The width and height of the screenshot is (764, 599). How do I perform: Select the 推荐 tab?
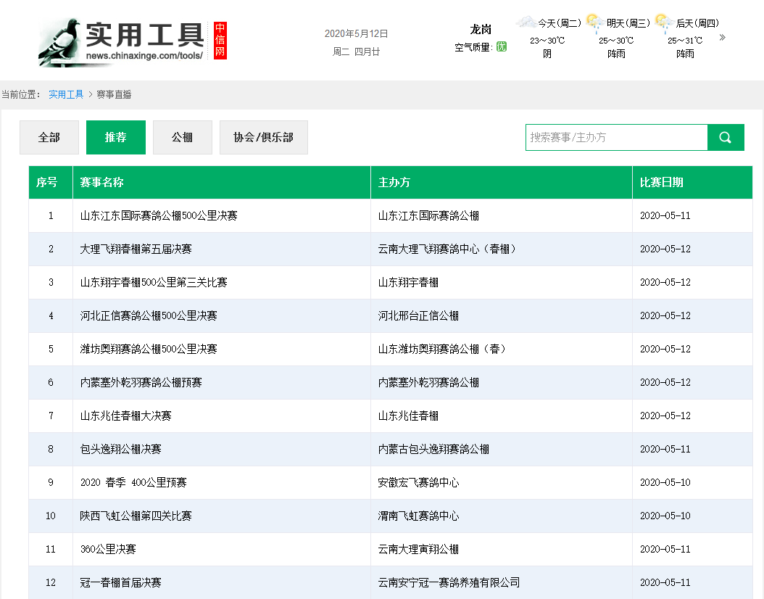tap(116, 138)
